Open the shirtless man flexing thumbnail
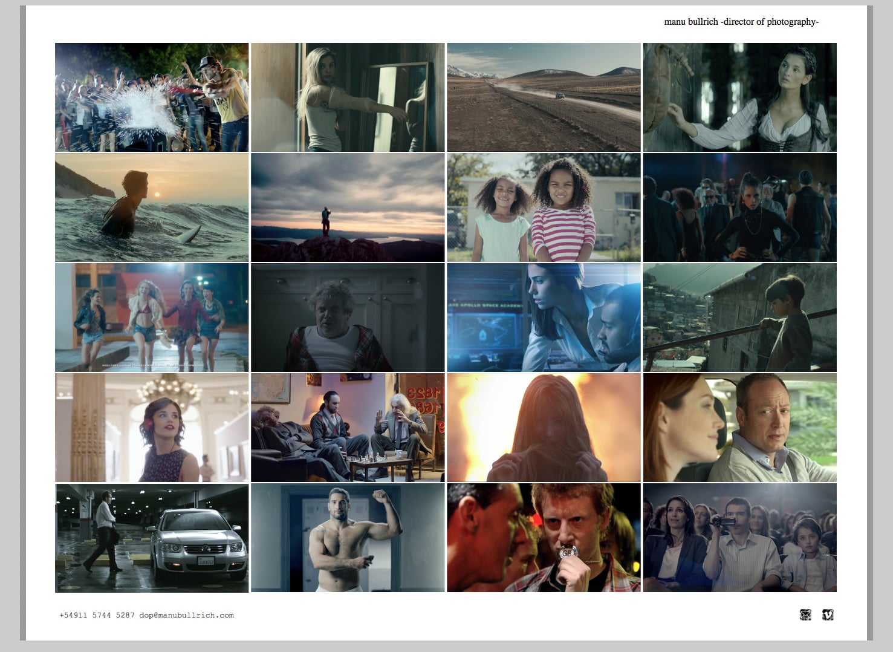The height and width of the screenshot is (652, 893). pyautogui.click(x=348, y=538)
